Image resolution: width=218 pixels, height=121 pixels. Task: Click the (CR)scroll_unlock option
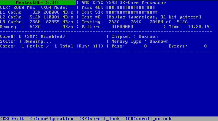(148, 119)
